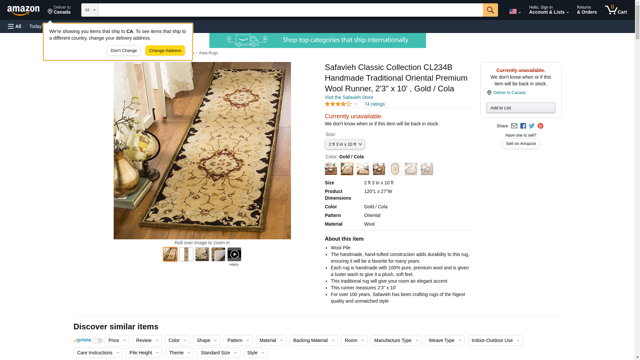Viewport: 640px width, 360px height.
Task: Click inside the Amazon search field
Action: click(x=290, y=10)
